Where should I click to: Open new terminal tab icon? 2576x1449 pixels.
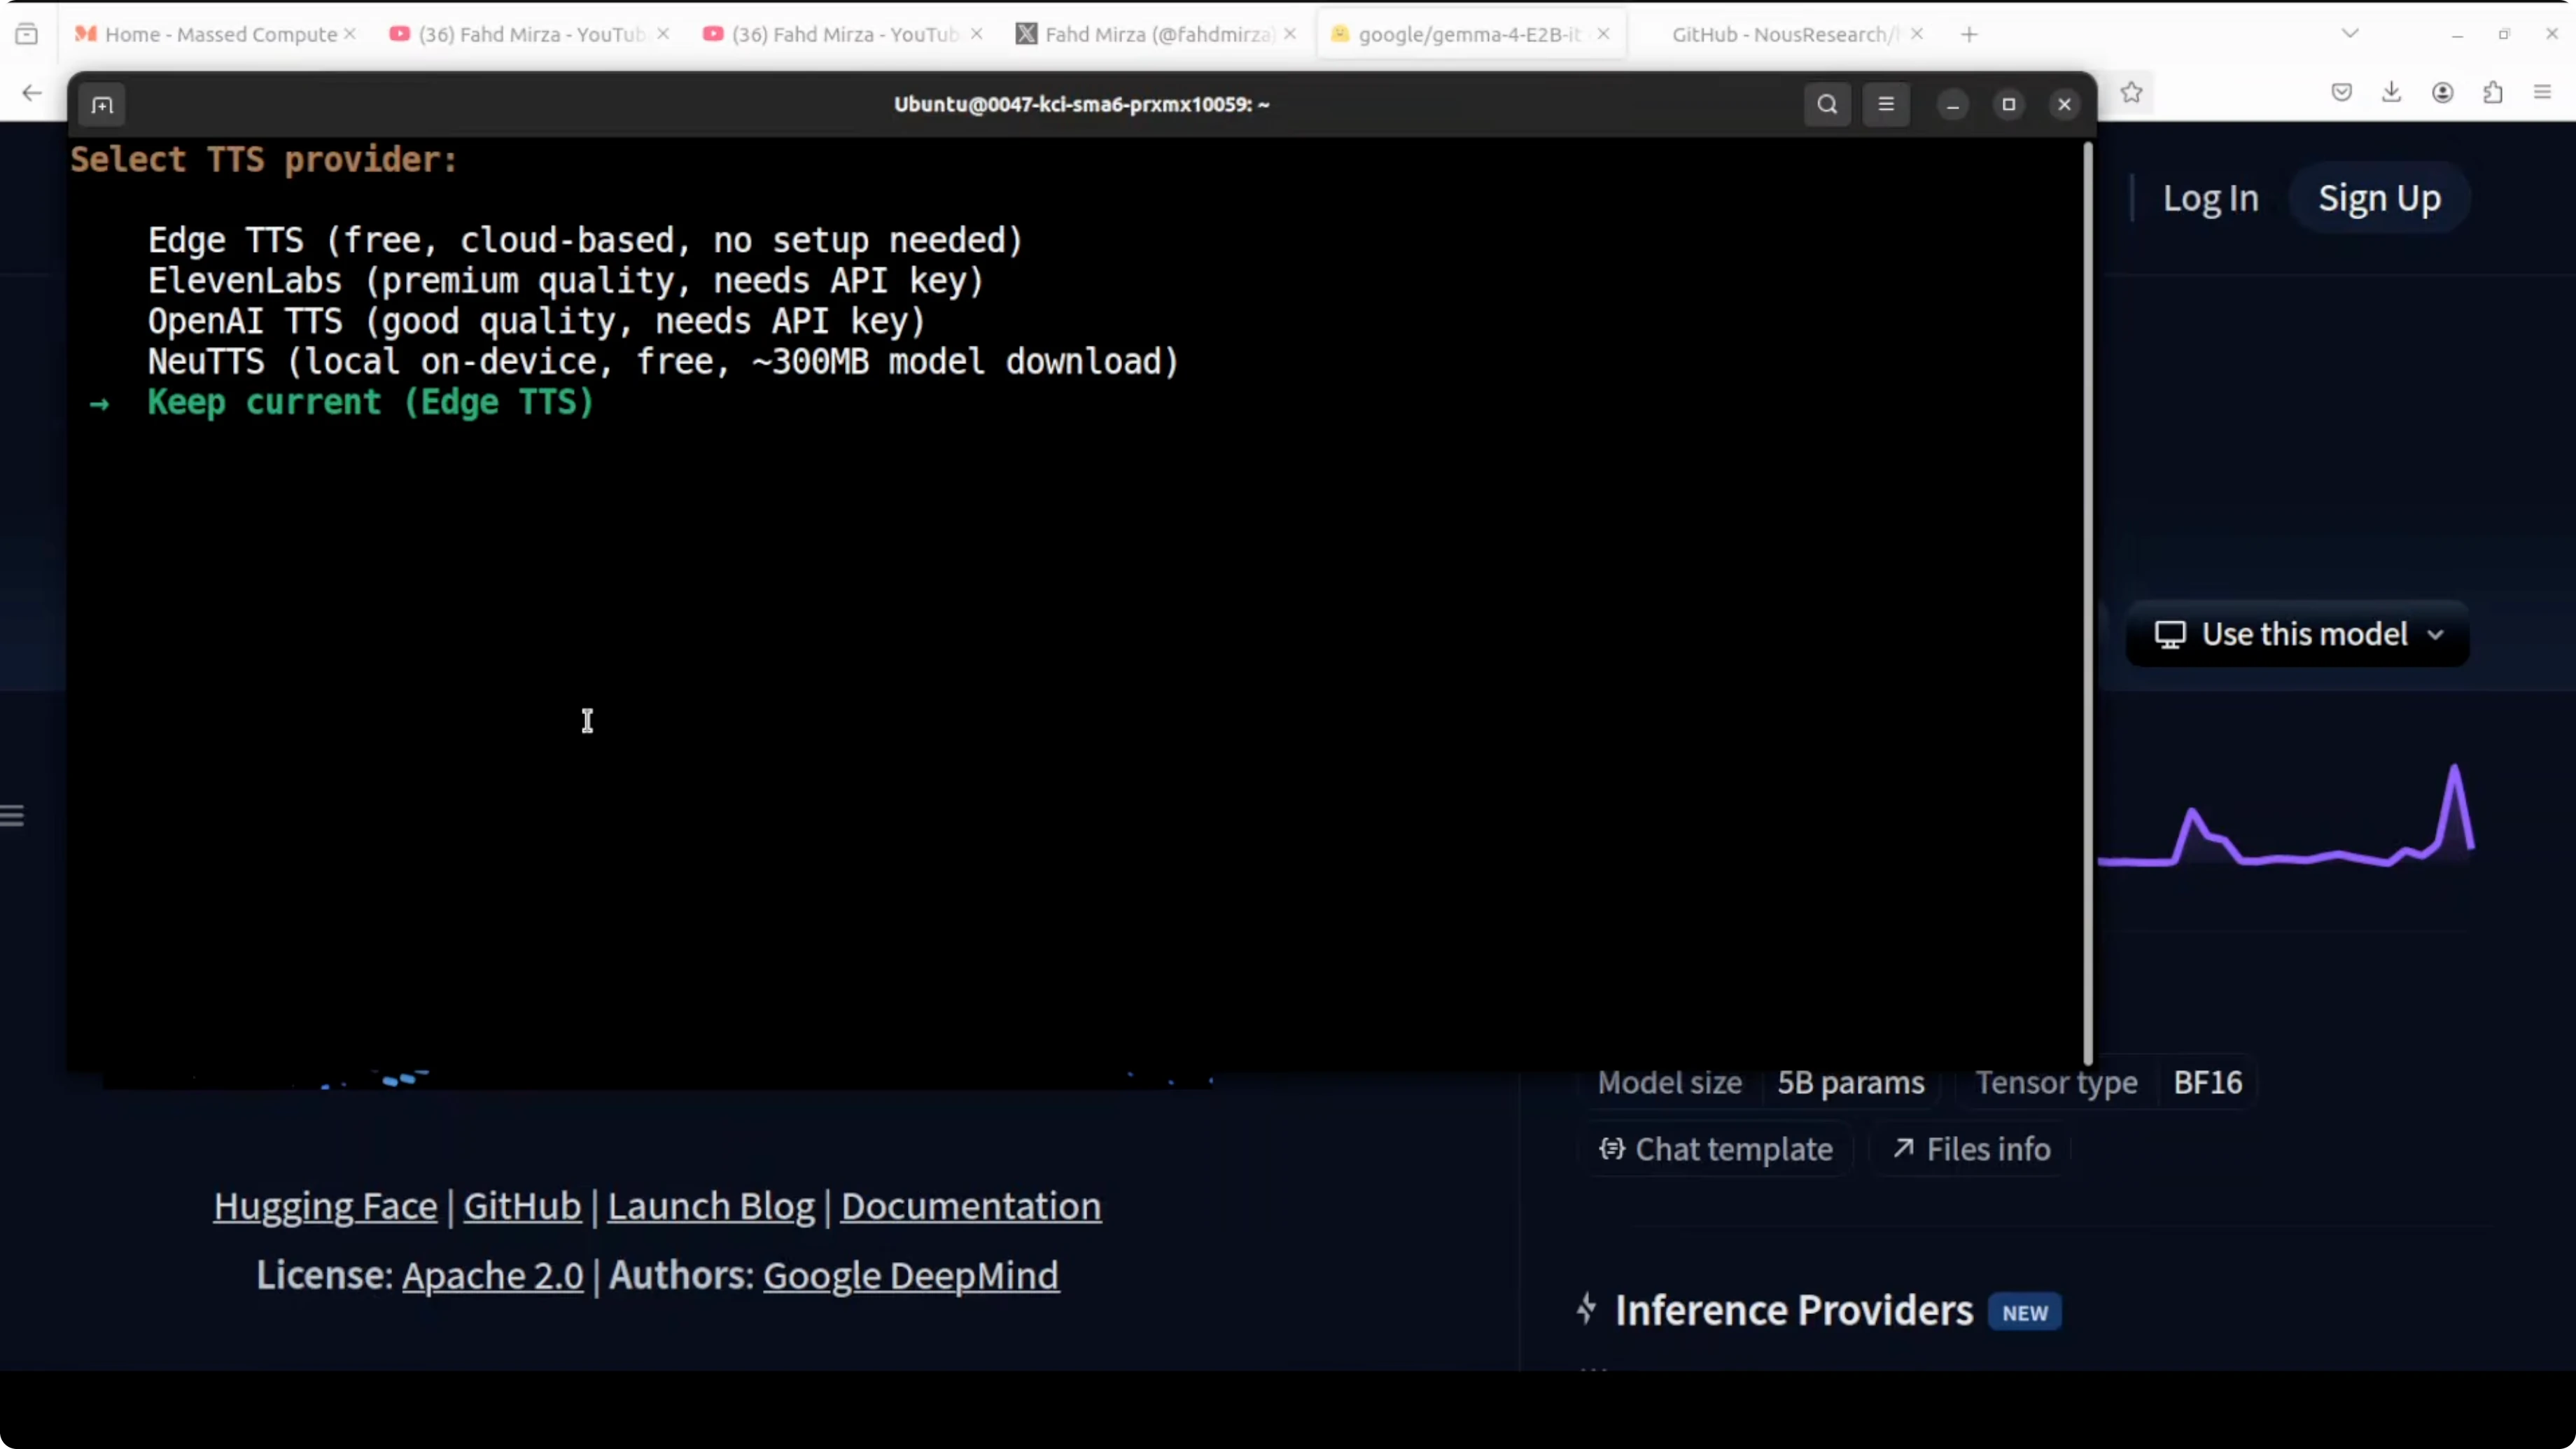tap(102, 105)
